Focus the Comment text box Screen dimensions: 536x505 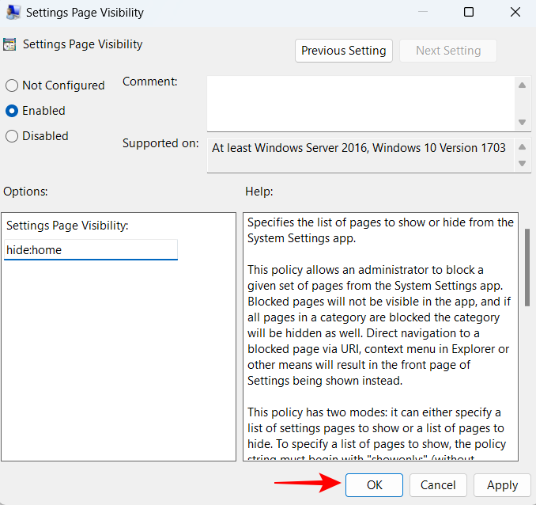361,104
